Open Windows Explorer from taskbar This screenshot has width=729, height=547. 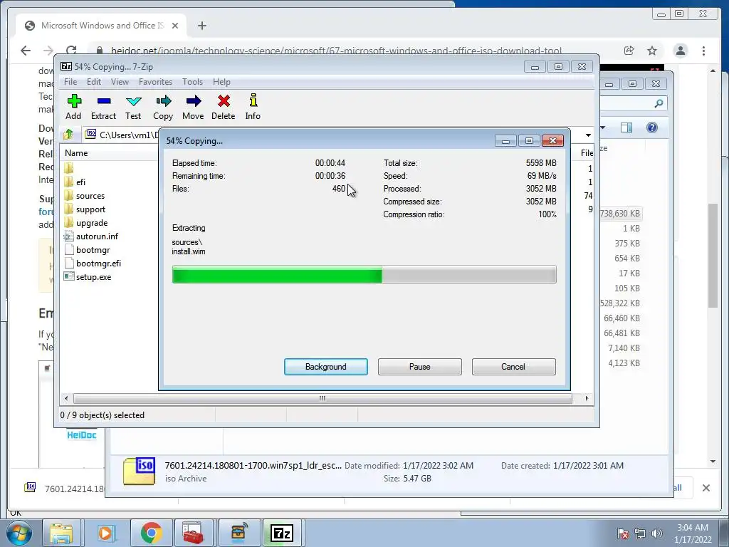point(61,533)
